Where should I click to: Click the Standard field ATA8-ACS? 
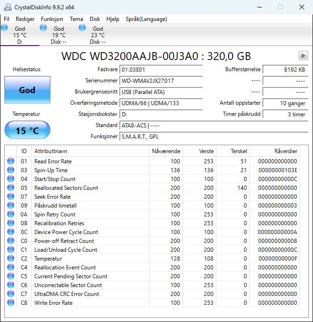(214, 125)
